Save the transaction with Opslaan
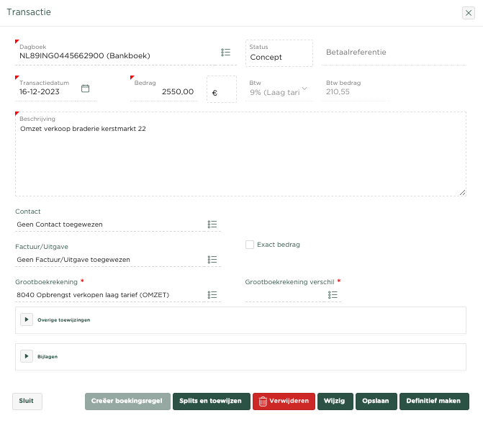The image size is (483, 431). [376, 401]
